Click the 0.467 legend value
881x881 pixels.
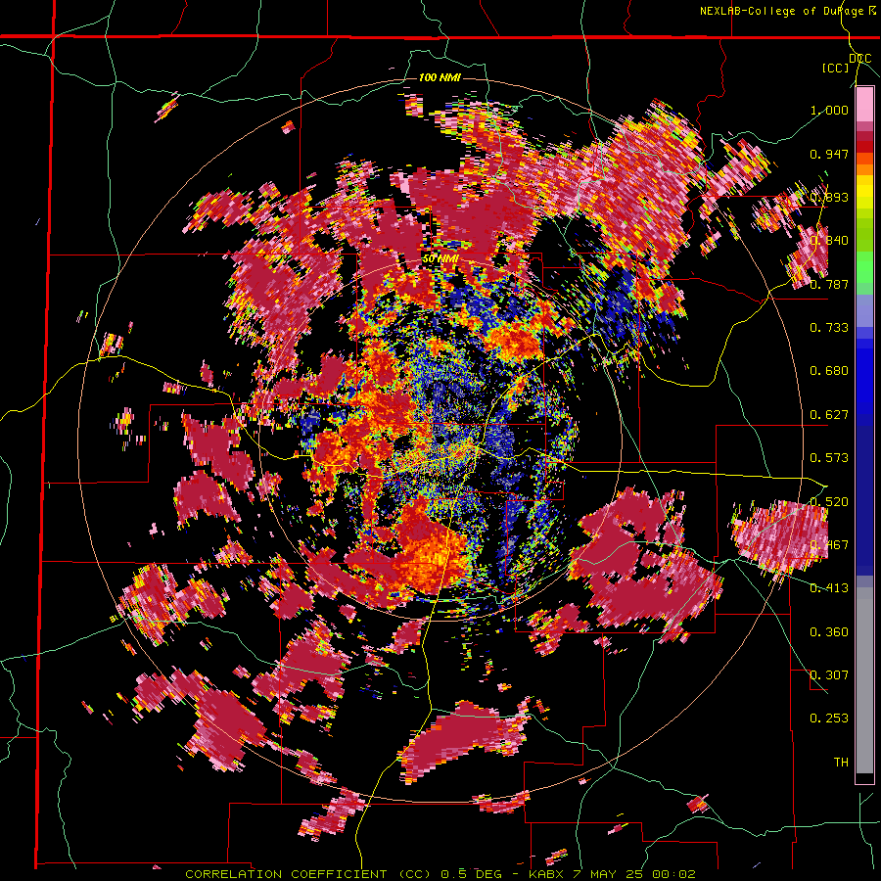pos(829,544)
